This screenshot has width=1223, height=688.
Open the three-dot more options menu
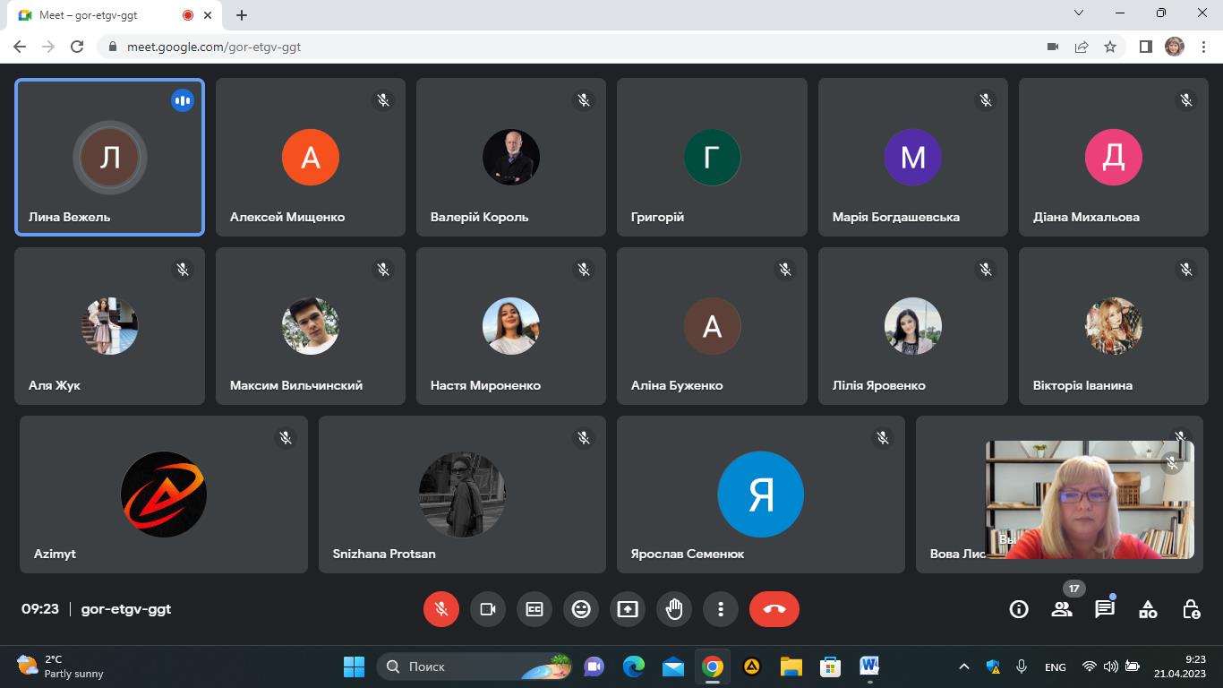721,609
